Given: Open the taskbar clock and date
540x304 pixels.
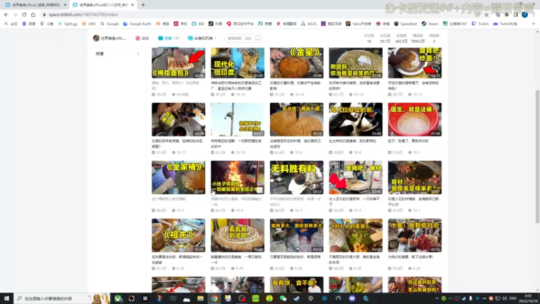Looking at the screenshot, I should [x=528, y=299].
